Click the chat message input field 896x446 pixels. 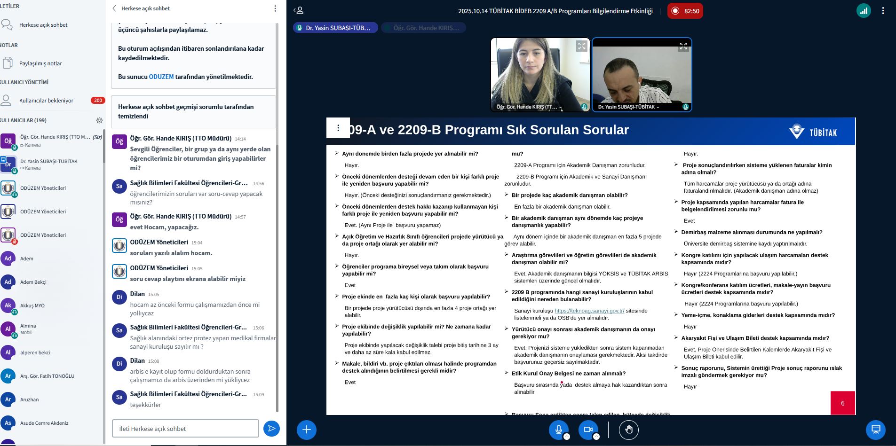185,429
